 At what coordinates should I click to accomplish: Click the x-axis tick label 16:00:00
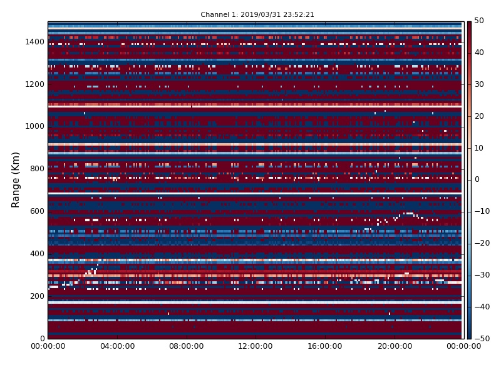[325, 346]
